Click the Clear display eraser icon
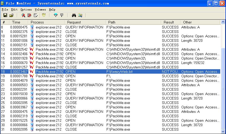This screenshot has width=226, height=134. tap(35, 15)
